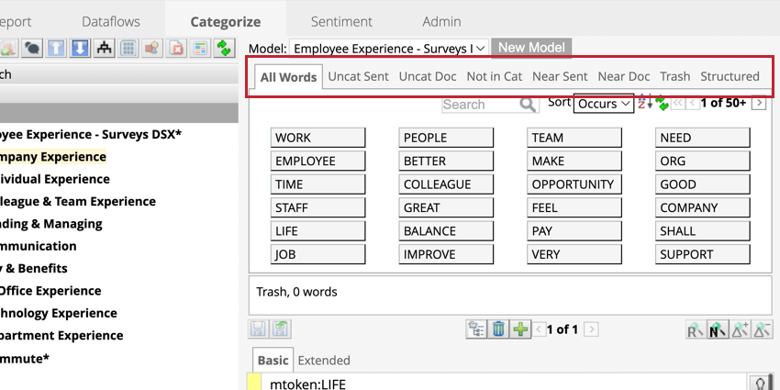The width and height of the screenshot is (780, 390).
Task: Click the word Search input field
Action: (479, 105)
